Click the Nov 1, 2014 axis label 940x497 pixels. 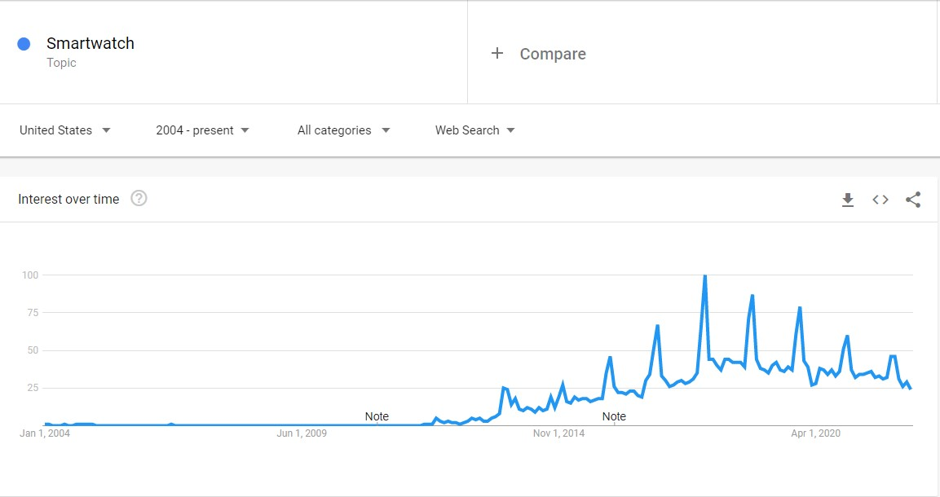558,433
